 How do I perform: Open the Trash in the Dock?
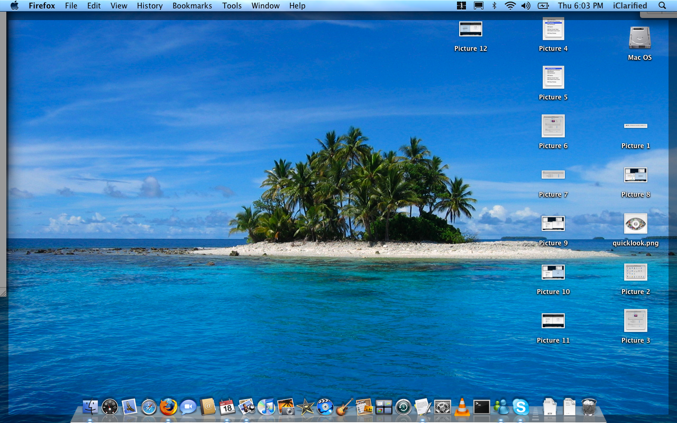coord(589,407)
